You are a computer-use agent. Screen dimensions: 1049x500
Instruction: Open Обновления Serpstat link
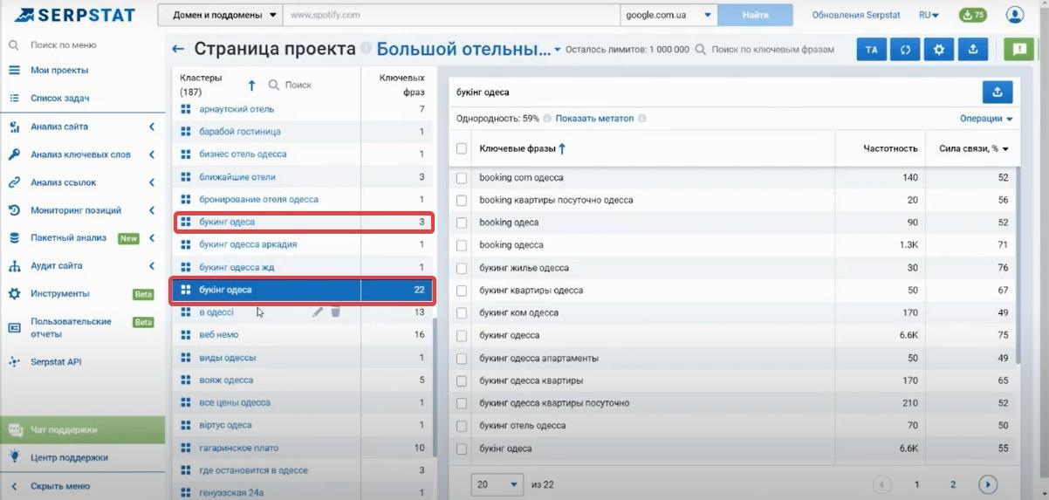857,15
